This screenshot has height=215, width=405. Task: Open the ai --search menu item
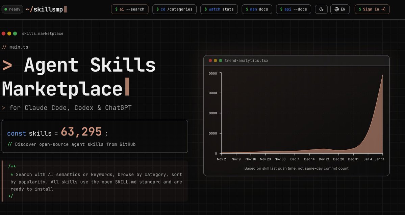pyautogui.click(x=130, y=9)
